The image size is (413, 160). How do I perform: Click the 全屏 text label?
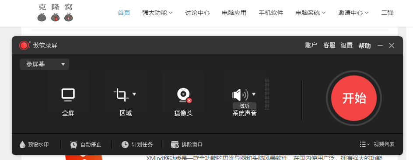point(68,113)
